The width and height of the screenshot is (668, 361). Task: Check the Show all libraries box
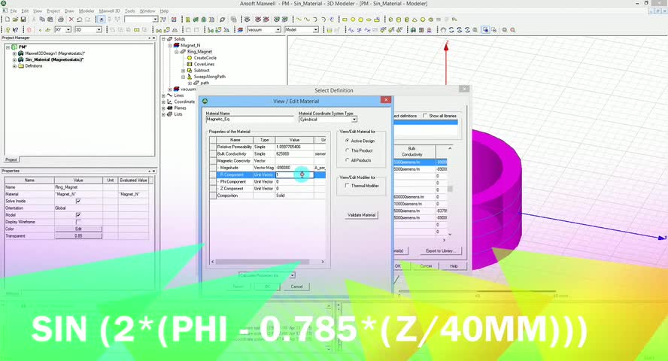425,116
